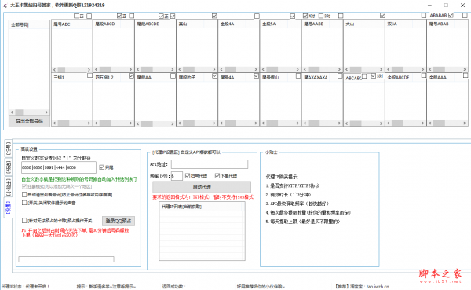Click the tao.iwzh.cn status bar text
This screenshot has height=290, width=471.
pos(378,287)
